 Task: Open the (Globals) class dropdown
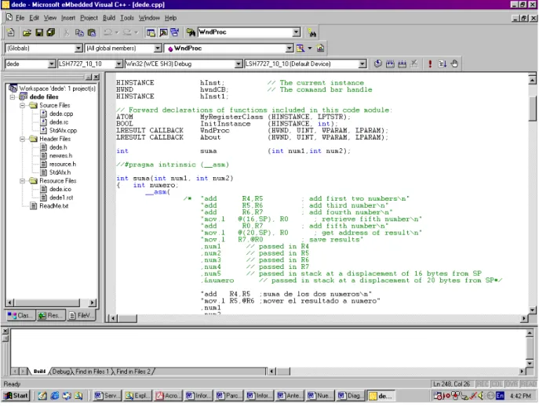78,48
